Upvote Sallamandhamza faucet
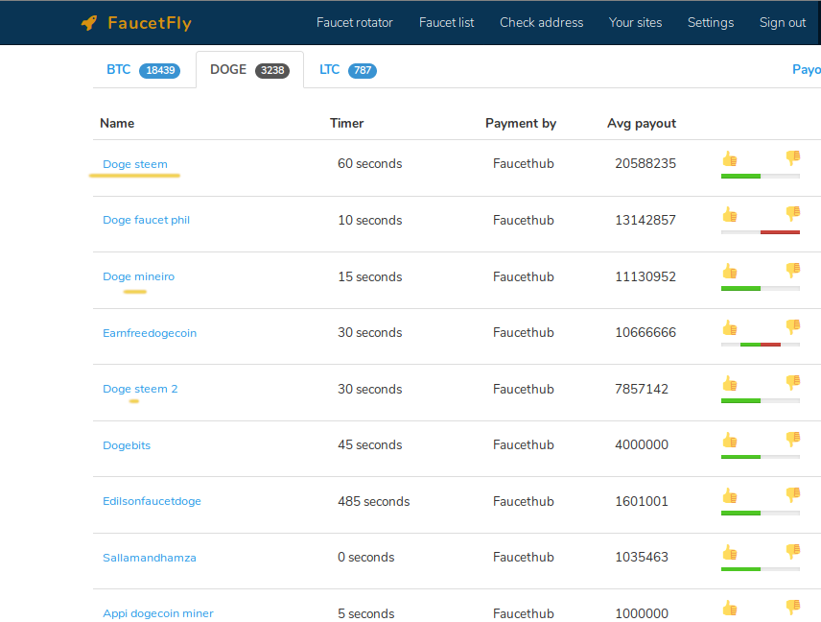 [x=730, y=553]
